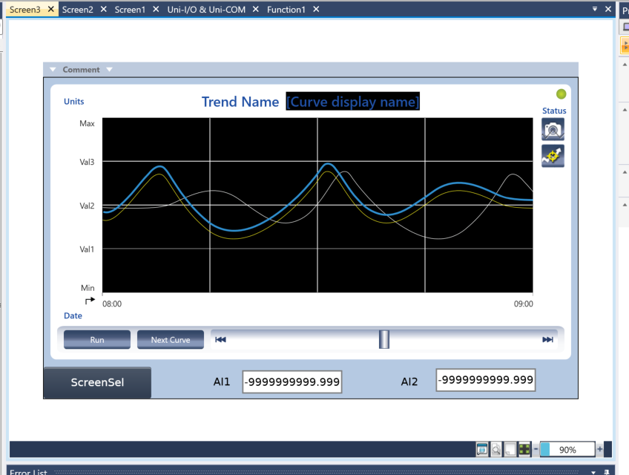Jump trend scrollbar to the start
Image resolution: width=629 pixels, height=475 pixels.
click(220, 340)
